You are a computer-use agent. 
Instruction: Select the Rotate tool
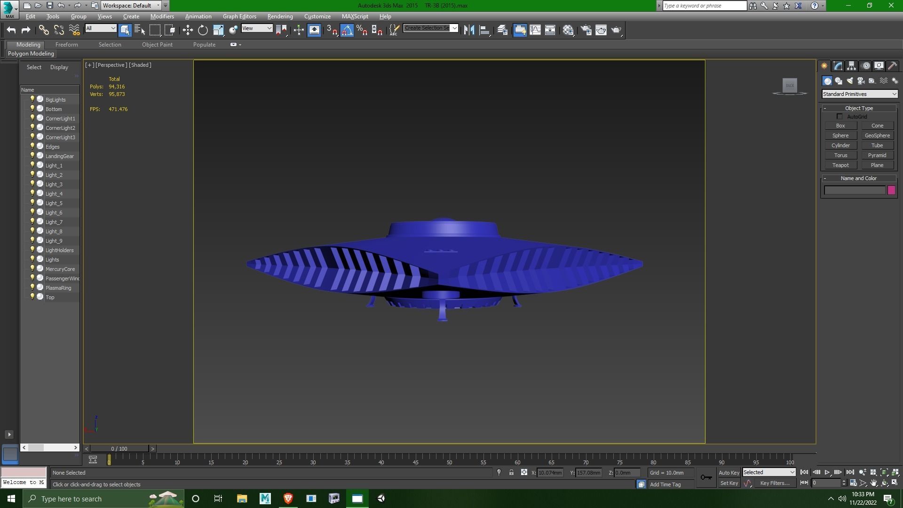click(x=203, y=30)
